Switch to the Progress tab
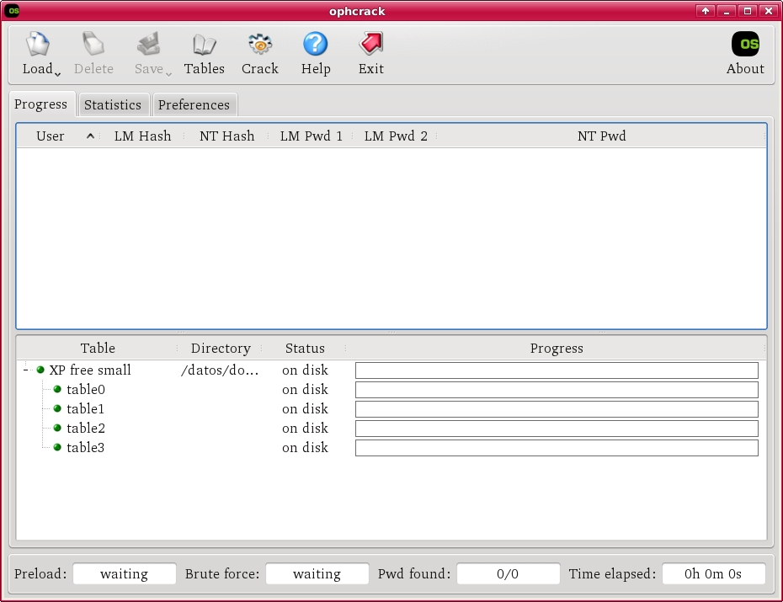 click(41, 104)
